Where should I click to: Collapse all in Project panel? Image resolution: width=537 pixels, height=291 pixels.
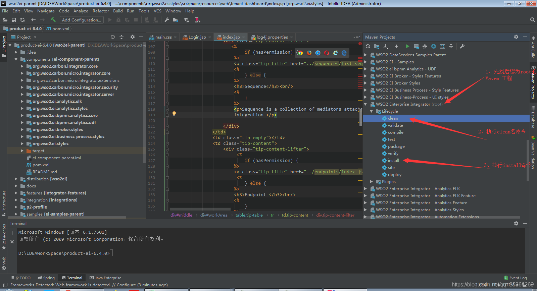click(121, 37)
